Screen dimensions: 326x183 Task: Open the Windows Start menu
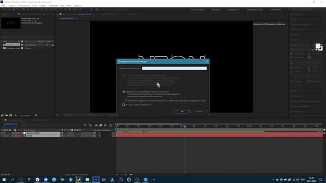(x=4, y=179)
